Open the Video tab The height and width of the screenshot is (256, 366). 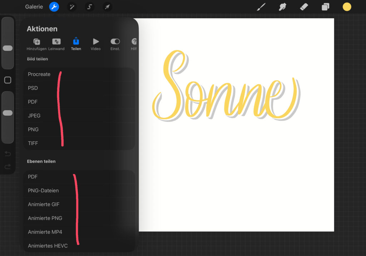(96, 44)
